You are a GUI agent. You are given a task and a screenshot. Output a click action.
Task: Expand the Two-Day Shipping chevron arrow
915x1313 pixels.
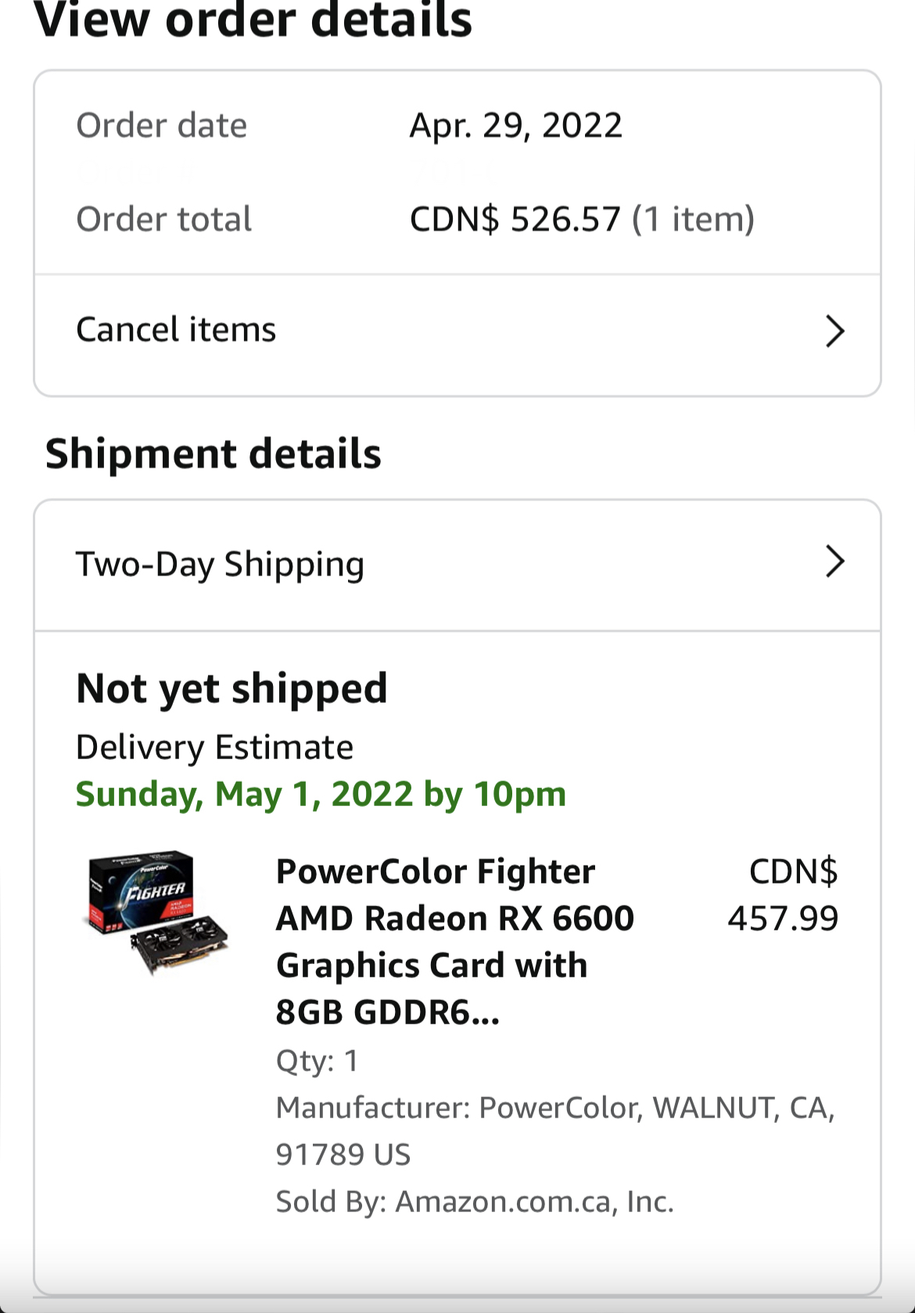(834, 562)
